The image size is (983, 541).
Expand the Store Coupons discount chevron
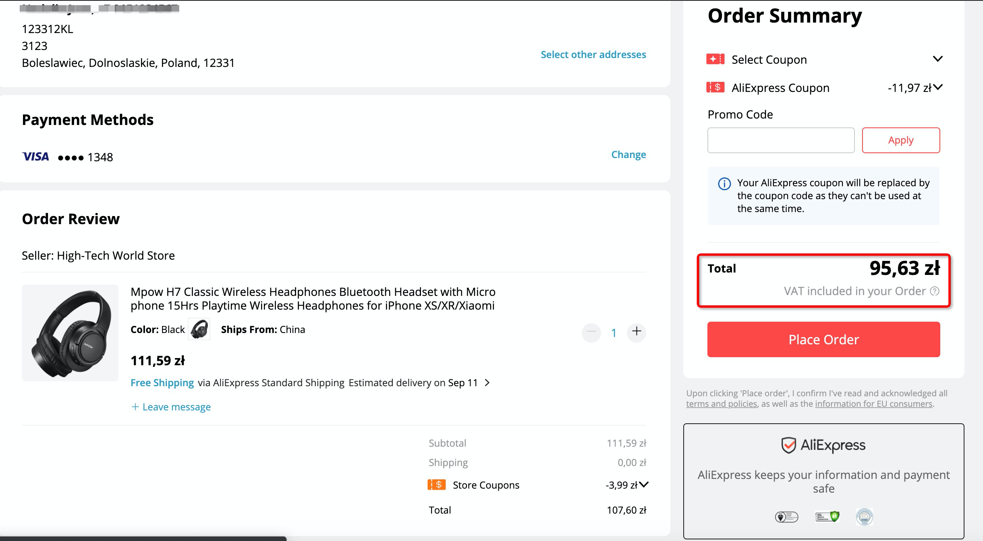[x=644, y=485]
